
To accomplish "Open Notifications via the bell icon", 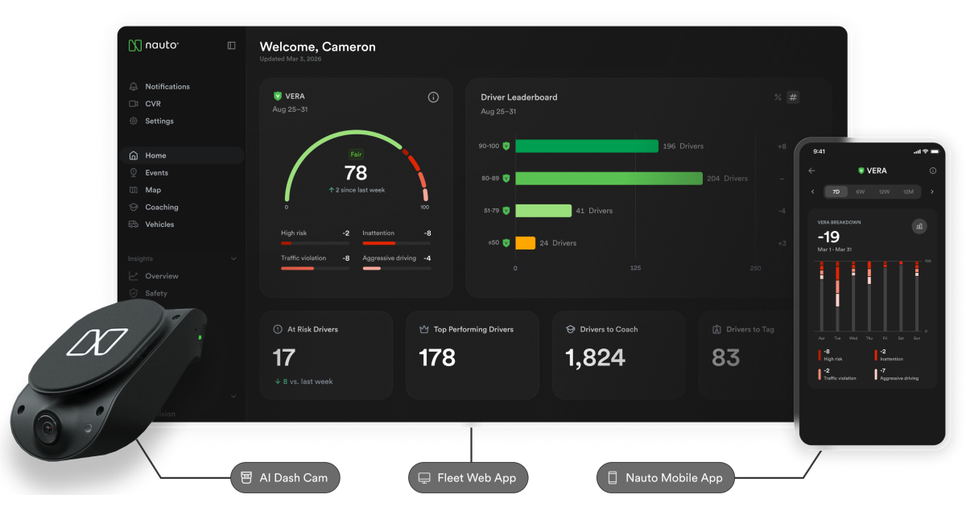I will pos(134,87).
